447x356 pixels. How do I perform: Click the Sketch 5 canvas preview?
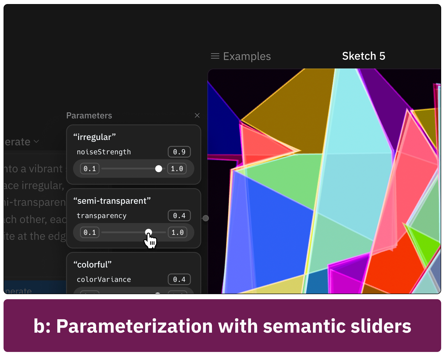[x=324, y=181]
